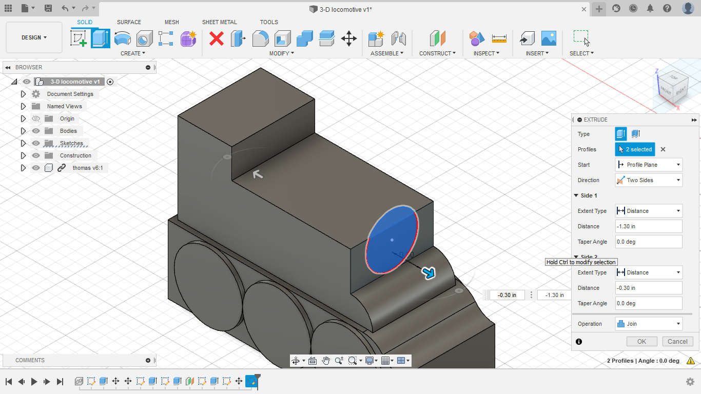Open Side 1 Extent Type dropdown
Image resolution: width=701 pixels, height=394 pixels.
coord(649,211)
